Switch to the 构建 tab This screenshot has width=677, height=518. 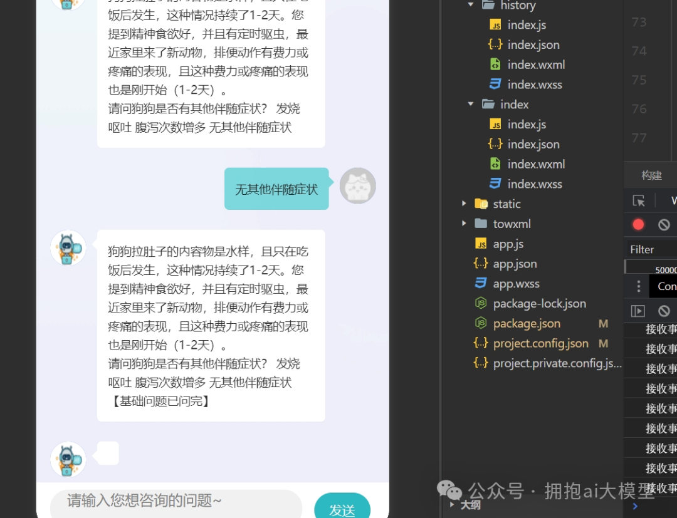coord(651,175)
